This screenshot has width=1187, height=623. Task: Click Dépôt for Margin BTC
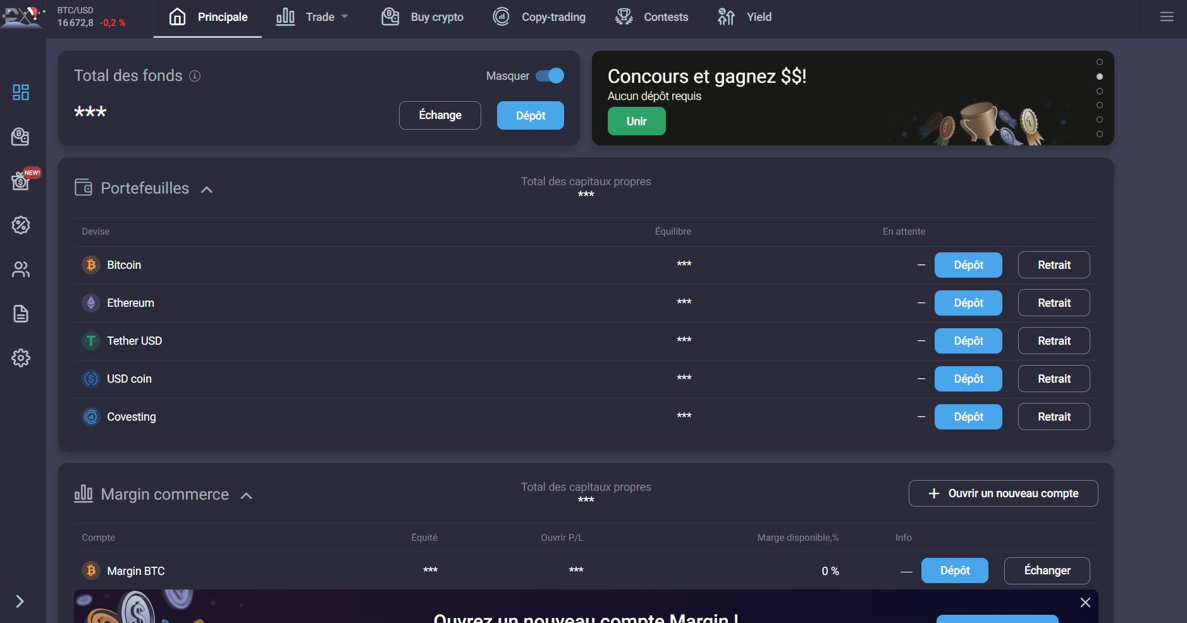[955, 571]
